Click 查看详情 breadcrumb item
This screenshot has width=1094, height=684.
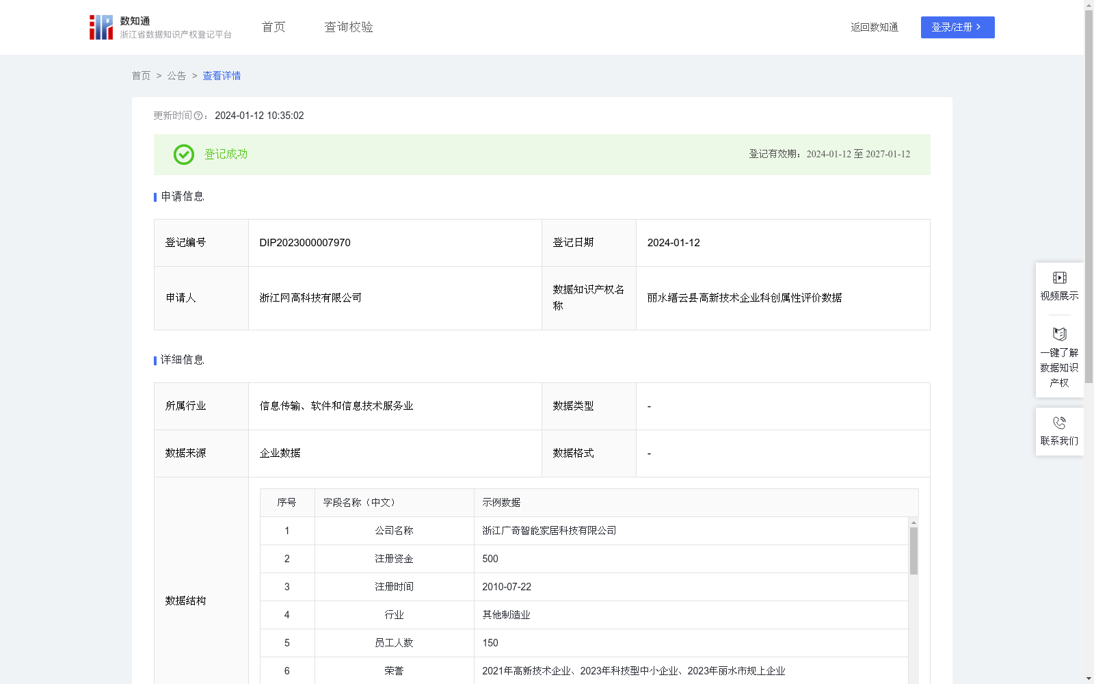[x=222, y=76]
